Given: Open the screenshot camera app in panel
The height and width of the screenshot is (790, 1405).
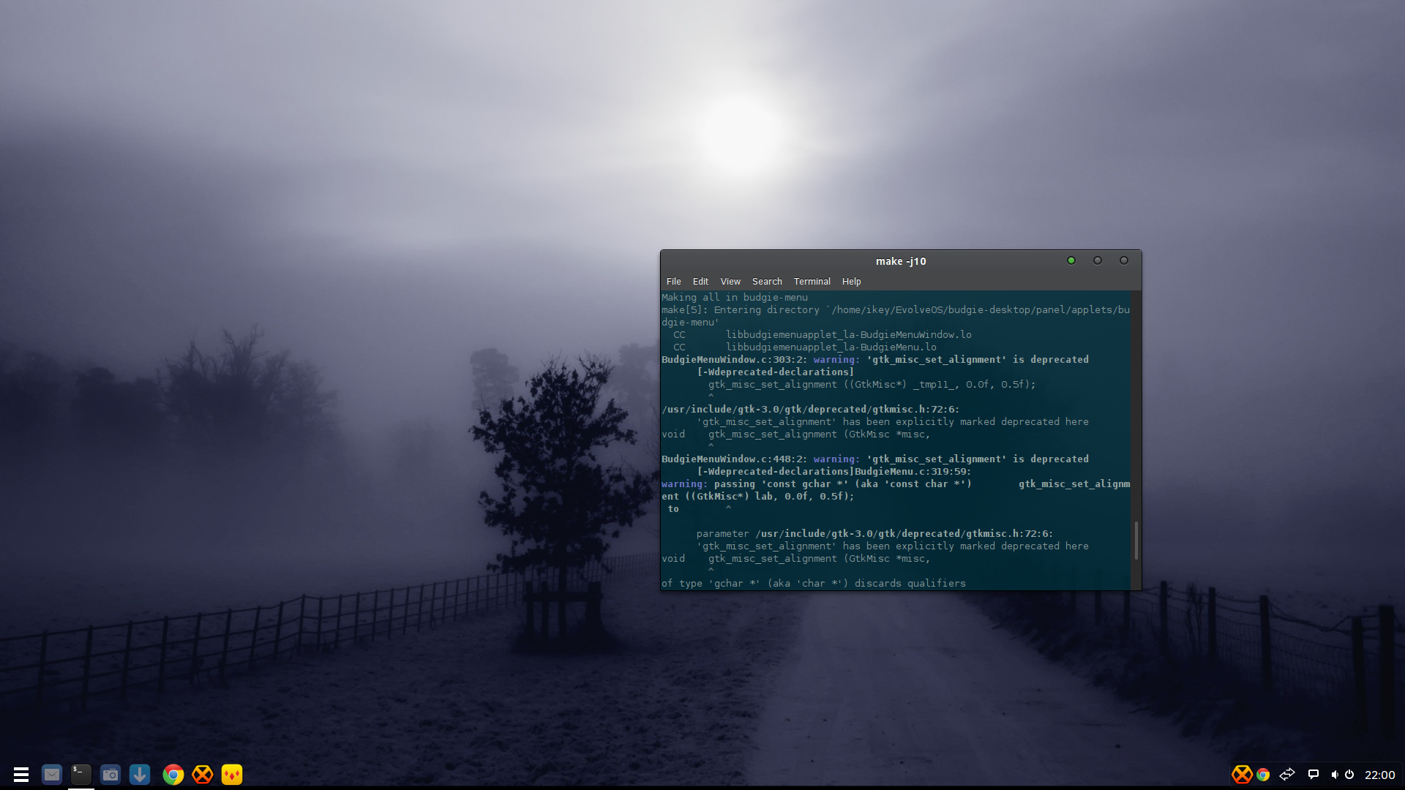Looking at the screenshot, I should pyautogui.click(x=110, y=774).
